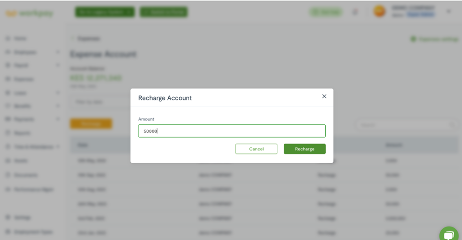462x240 pixels.
Task: Focus the Amount input field
Action: click(231, 131)
